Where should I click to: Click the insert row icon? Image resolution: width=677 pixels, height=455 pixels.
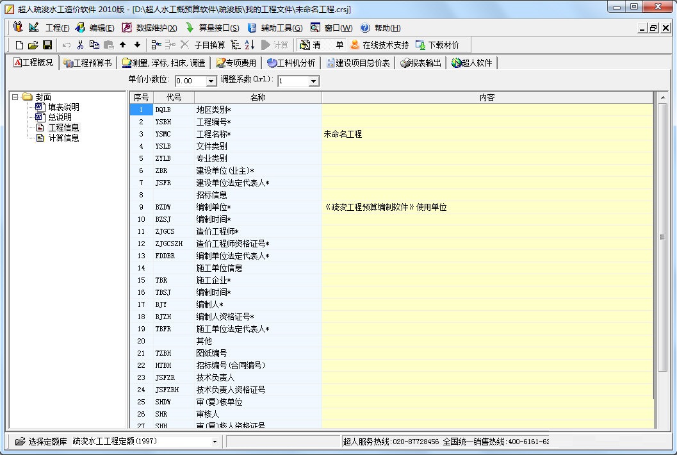[156, 44]
